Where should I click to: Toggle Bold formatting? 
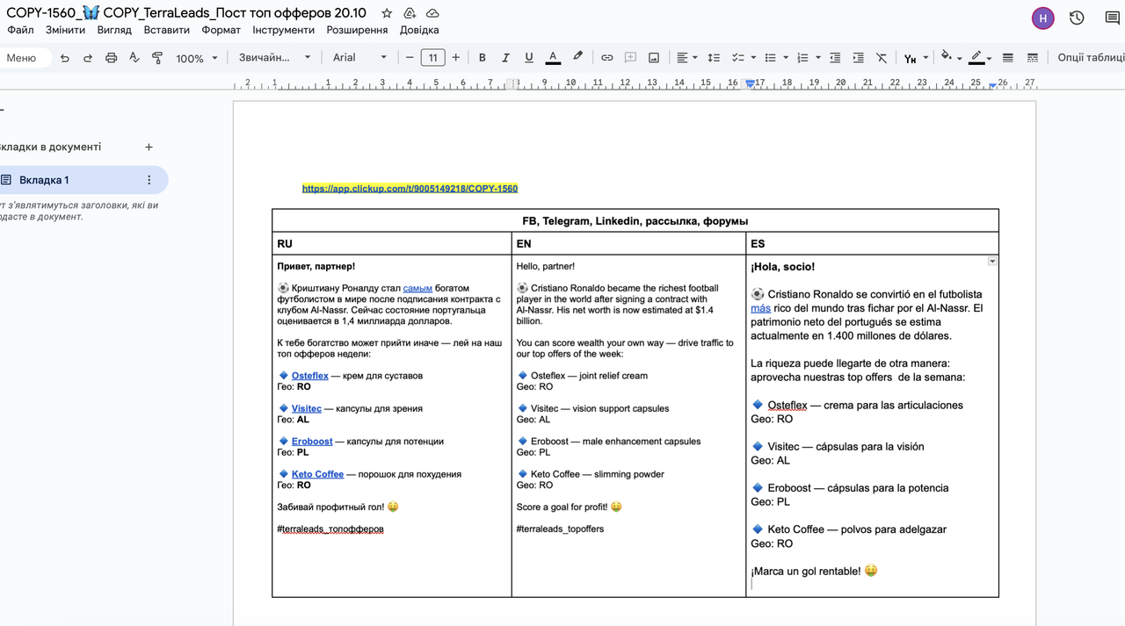(482, 58)
